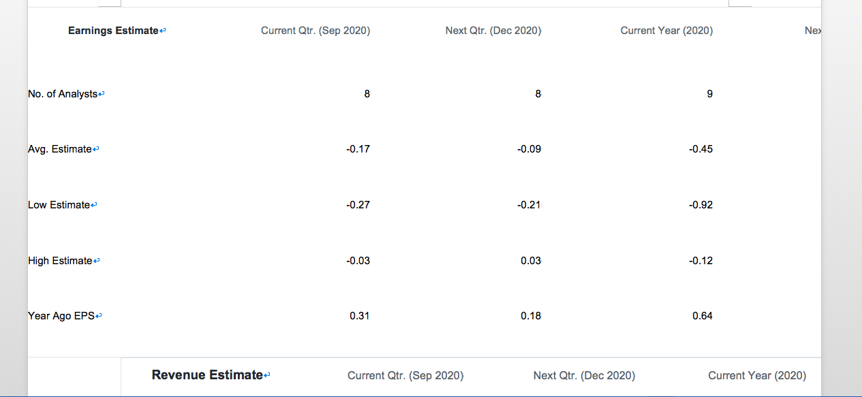Click Current Qtr. (Sep 2020) beside Revenue Estimate

pos(405,375)
